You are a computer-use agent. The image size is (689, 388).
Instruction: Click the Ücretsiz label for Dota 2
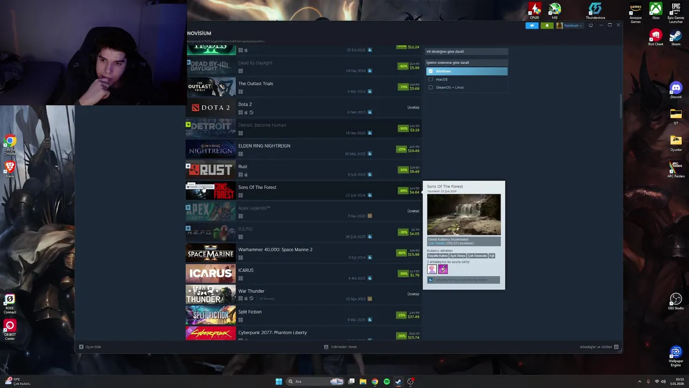(x=413, y=107)
